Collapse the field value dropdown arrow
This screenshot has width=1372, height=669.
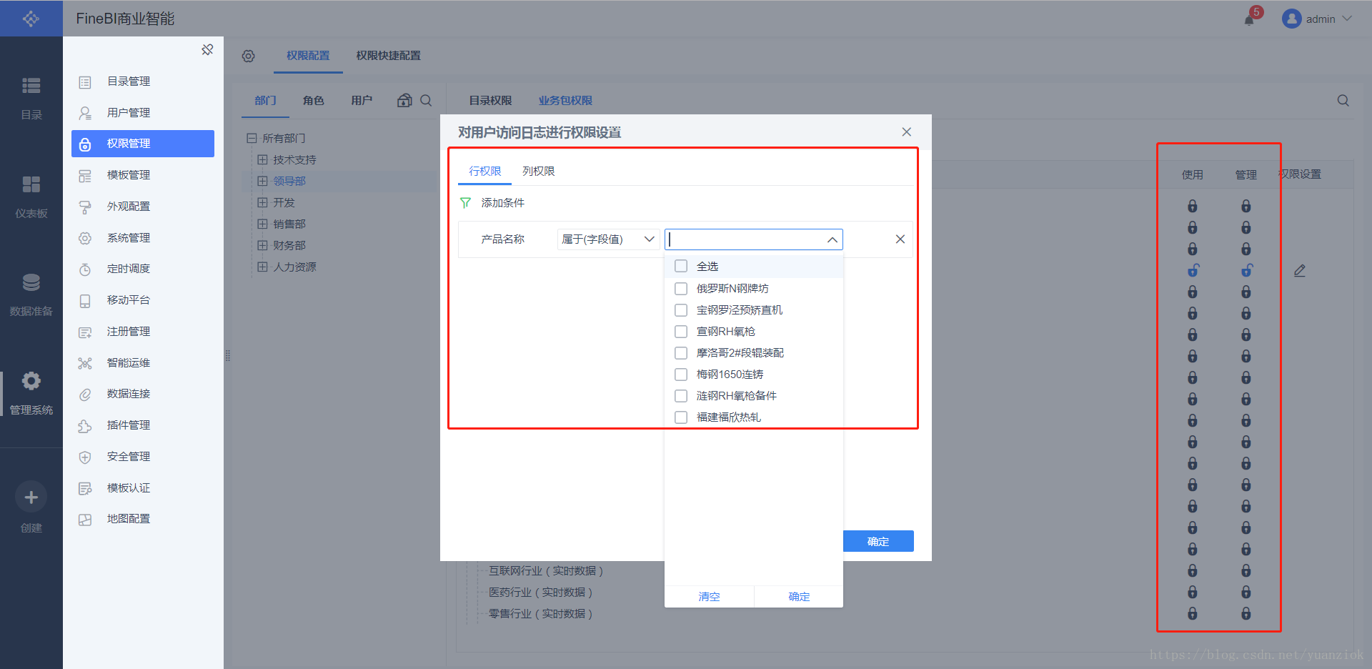tap(832, 239)
